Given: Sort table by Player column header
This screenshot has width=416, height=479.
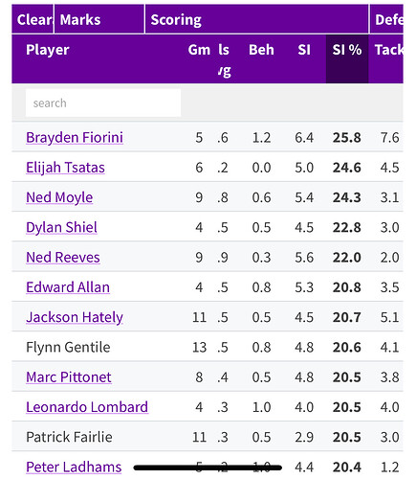Looking at the screenshot, I should [x=48, y=50].
